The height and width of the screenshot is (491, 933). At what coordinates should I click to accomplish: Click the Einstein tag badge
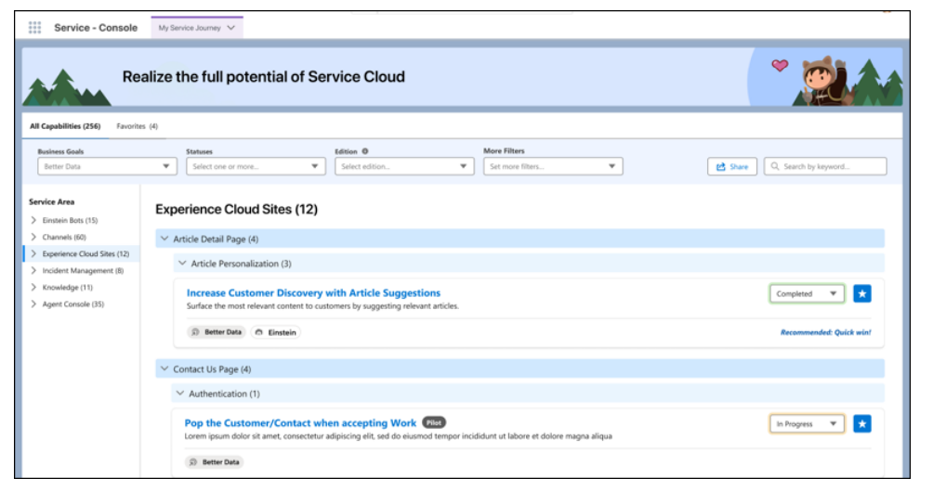pos(275,332)
